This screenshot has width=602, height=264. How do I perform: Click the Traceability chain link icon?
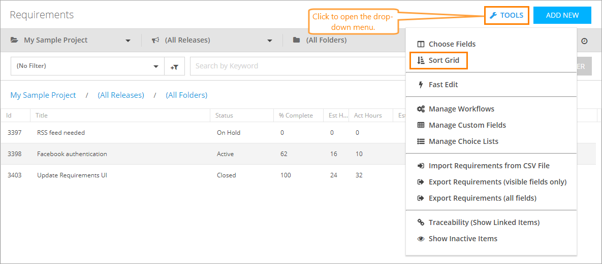pyautogui.click(x=421, y=222)
